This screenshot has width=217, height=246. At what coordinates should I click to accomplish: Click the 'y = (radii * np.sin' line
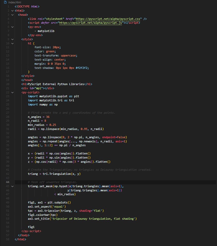coord(59,158)
